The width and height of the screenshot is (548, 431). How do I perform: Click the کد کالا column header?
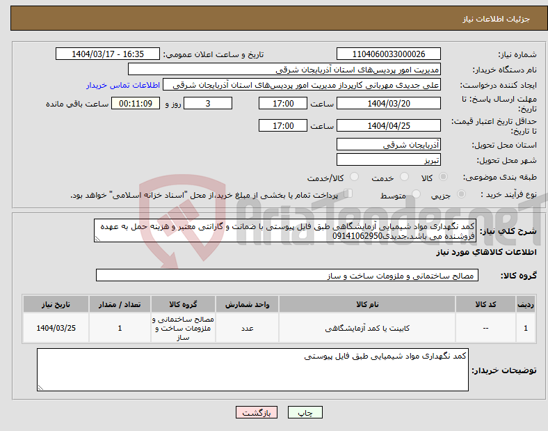pyautogui.click(x=486, y=304)
